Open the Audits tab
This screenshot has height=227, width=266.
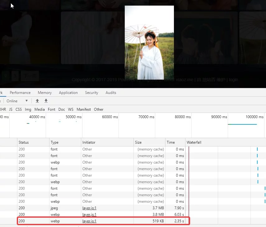click(x=111, y=93)
